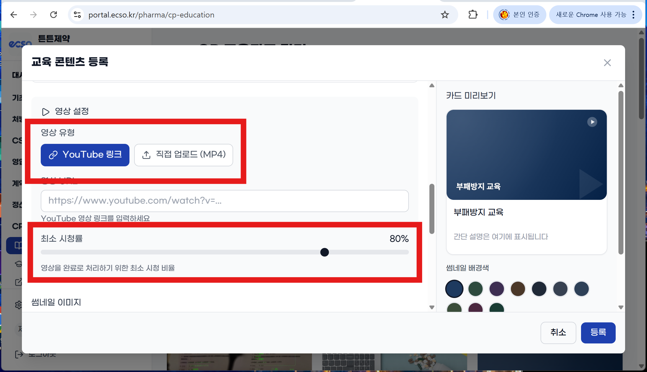Choose the brown thumbnail background color
The width and height of the screenshot is (647, 372).
(x=518, y=289)
